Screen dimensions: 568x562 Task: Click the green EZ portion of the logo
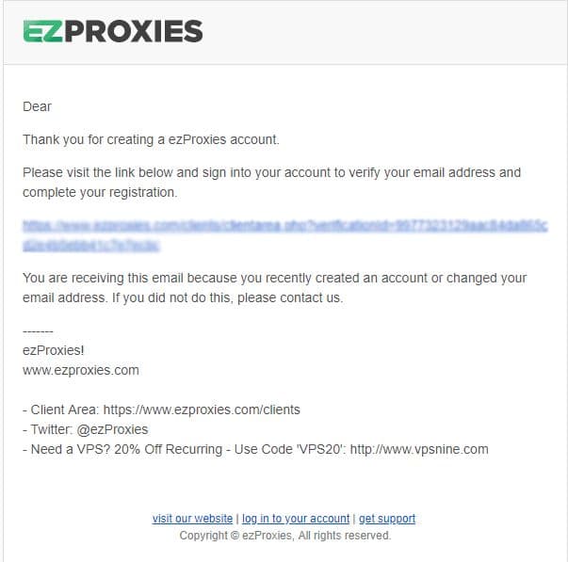[x=43, y=31]
